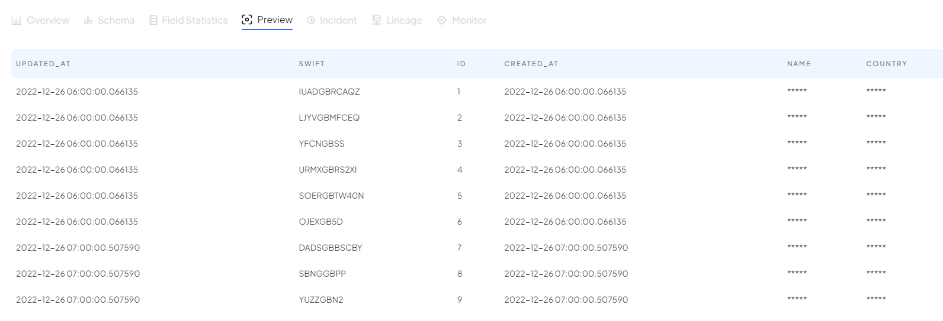This screenshot has width=943, height=321.
Task: Select the DADSGBBSCBY swift cell
Action: pyautogui.click(x=331, y=248)
